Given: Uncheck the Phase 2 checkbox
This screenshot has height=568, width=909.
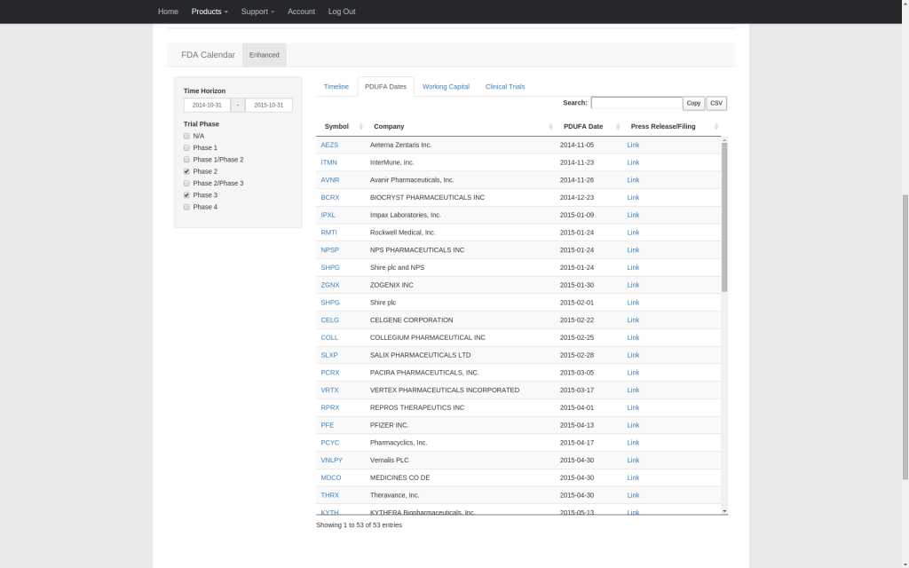Looking at the screenshot, I should point(186,171).
